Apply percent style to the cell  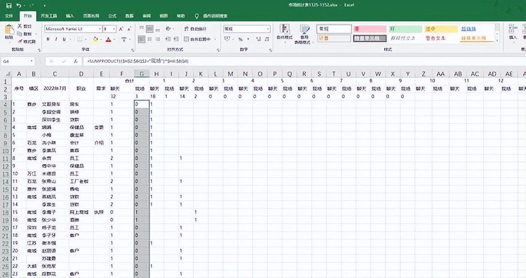pyautogui.click(x=240, y=39)
